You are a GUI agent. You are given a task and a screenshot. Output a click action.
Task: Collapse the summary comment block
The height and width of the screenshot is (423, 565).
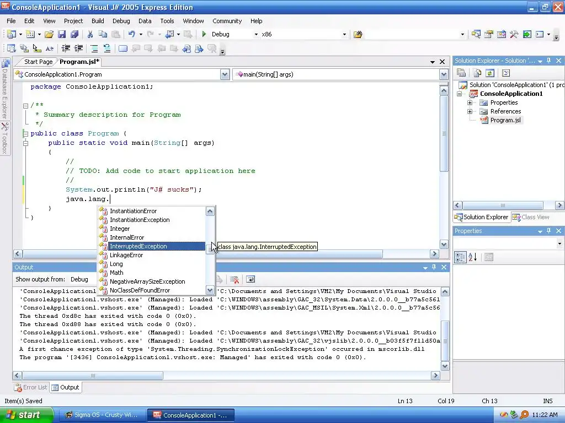coord(25,106)
